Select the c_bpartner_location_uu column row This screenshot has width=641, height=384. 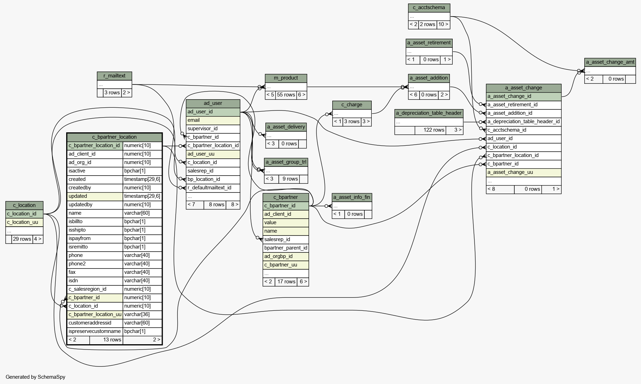(114, 315)
